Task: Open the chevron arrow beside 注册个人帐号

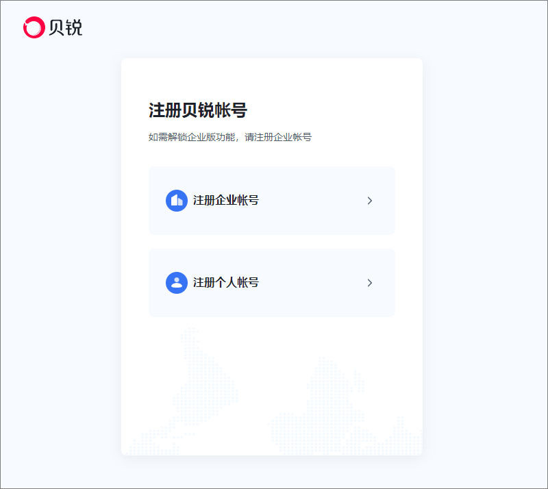Action: pos(370,283)
